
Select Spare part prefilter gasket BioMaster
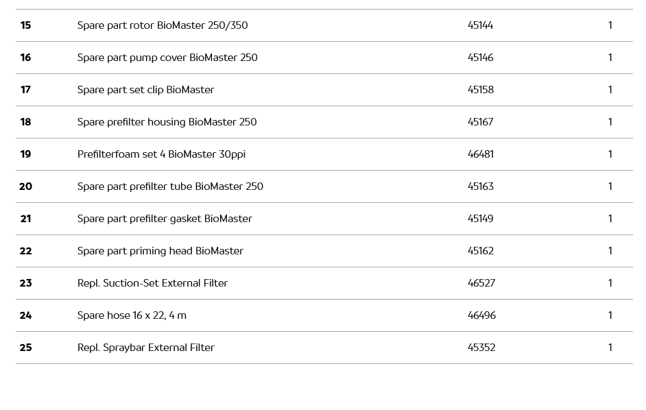(165, 219)
